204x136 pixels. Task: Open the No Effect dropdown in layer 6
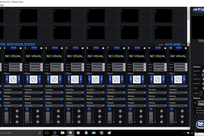(96, 86)
